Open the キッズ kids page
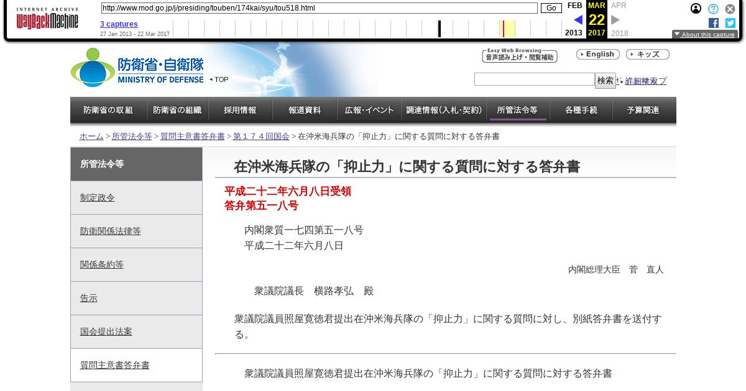The image size is (746, 391). (648, 55)
